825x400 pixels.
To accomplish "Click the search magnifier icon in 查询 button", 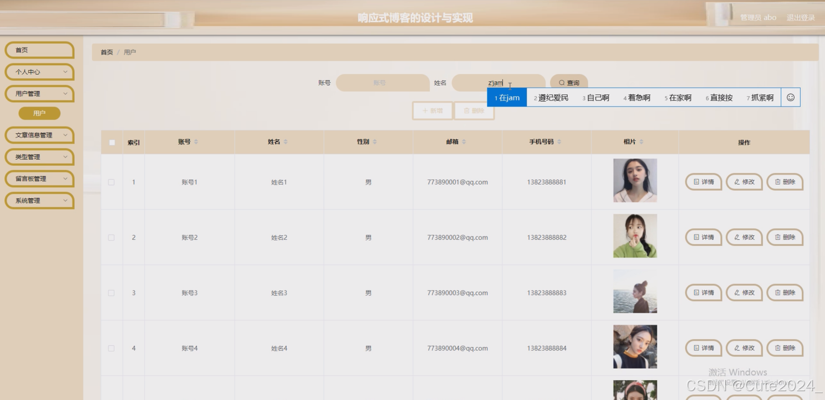I will coord(562,83).
